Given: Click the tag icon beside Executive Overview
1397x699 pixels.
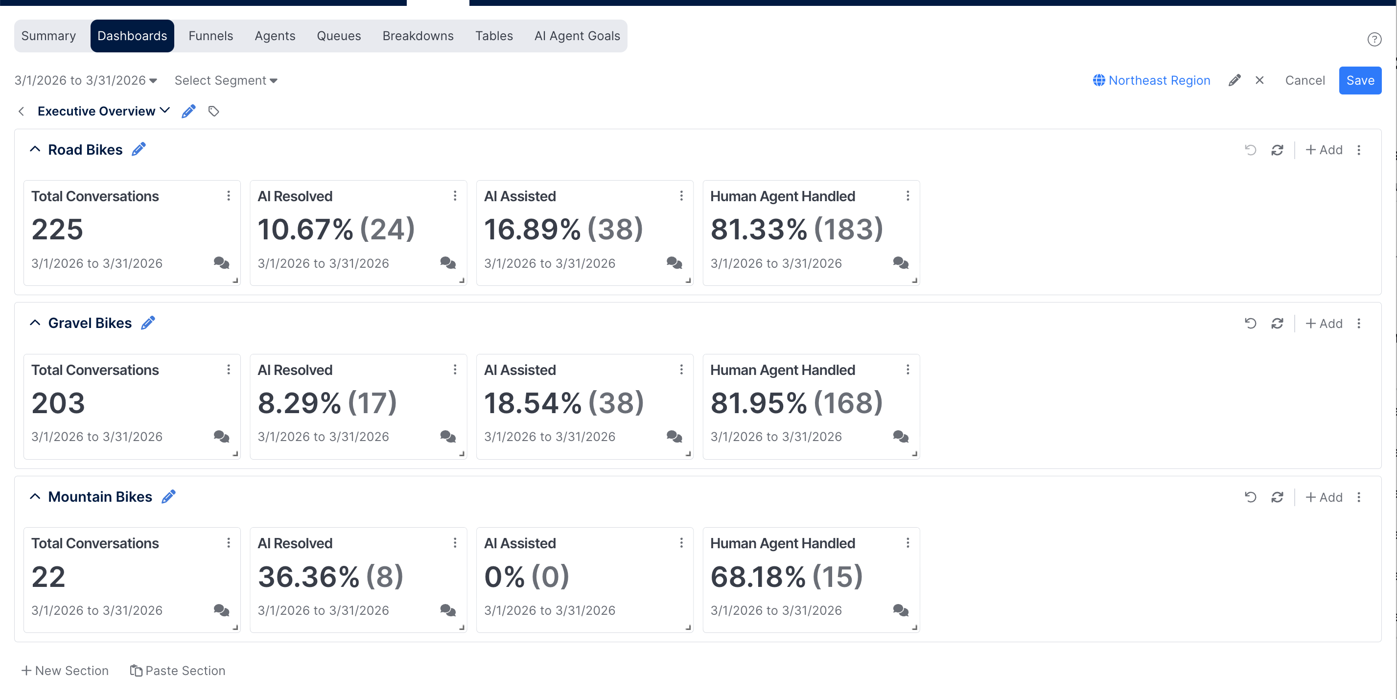Looking at the screenshot, I should tap(214, 111).
